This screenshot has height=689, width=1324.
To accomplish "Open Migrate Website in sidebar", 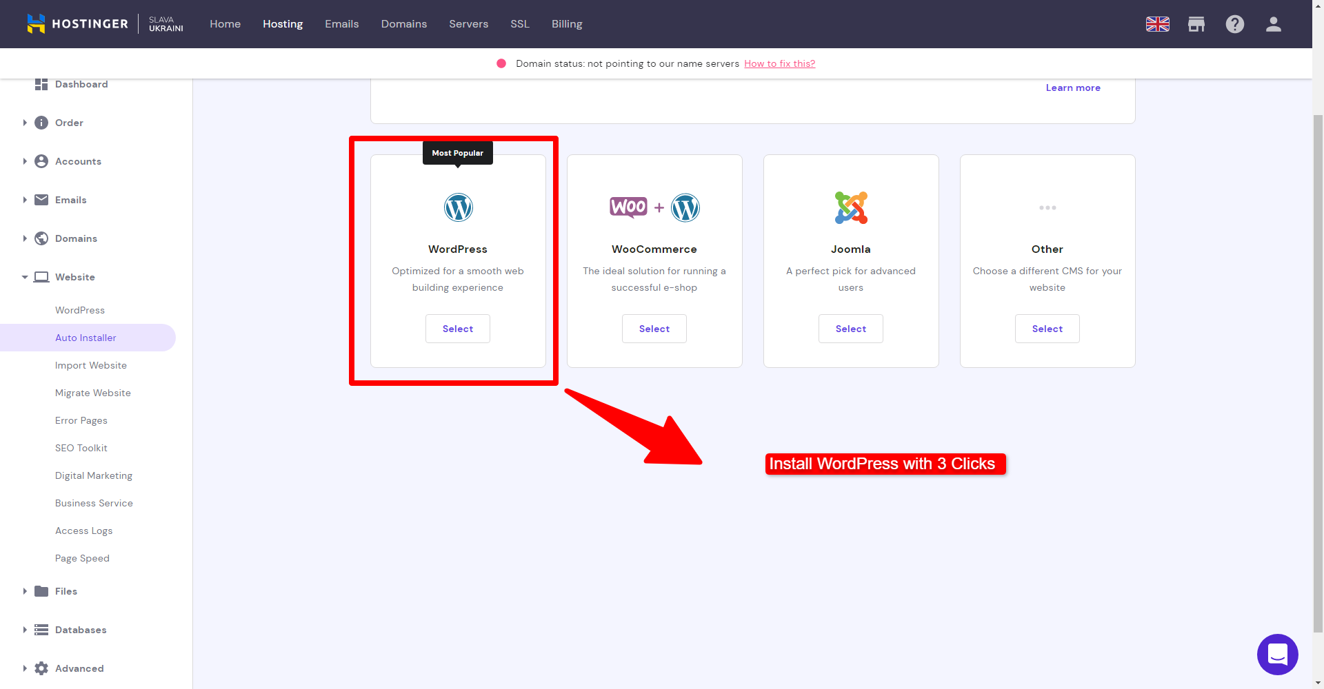I will click(x=93, y=393).
